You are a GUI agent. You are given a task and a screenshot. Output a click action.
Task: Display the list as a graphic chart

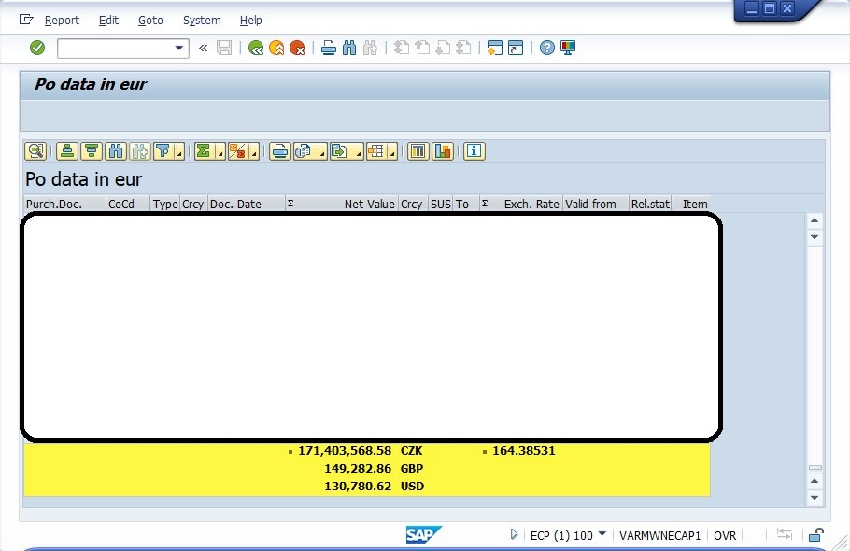443,151
